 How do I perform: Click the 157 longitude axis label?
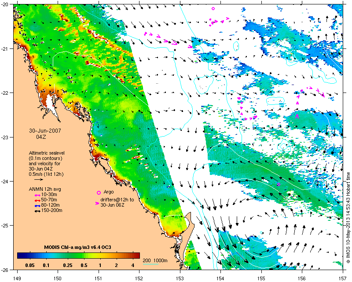[343, 278]
